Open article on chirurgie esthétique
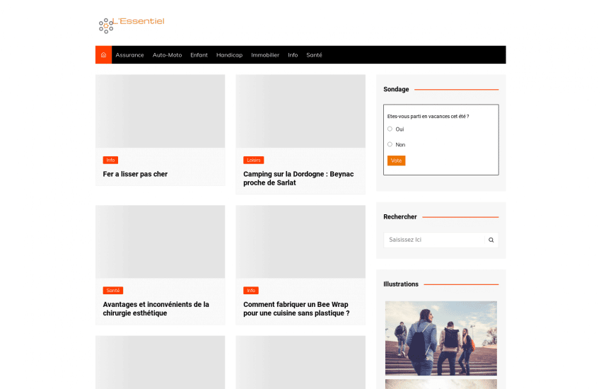 click(x=156, y=308)
